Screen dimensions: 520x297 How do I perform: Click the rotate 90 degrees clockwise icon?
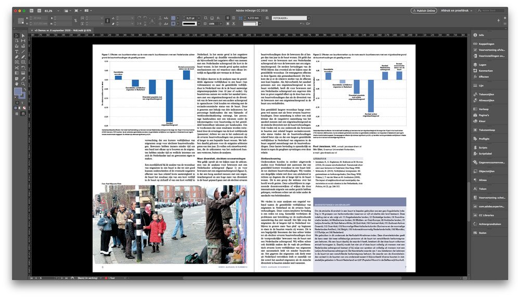pyautogui.click(x=139, y=18)
